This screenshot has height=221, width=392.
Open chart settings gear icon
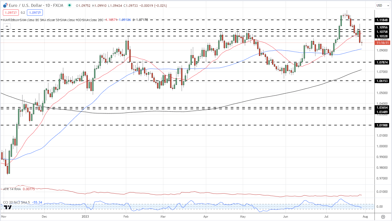pos(383,217)
